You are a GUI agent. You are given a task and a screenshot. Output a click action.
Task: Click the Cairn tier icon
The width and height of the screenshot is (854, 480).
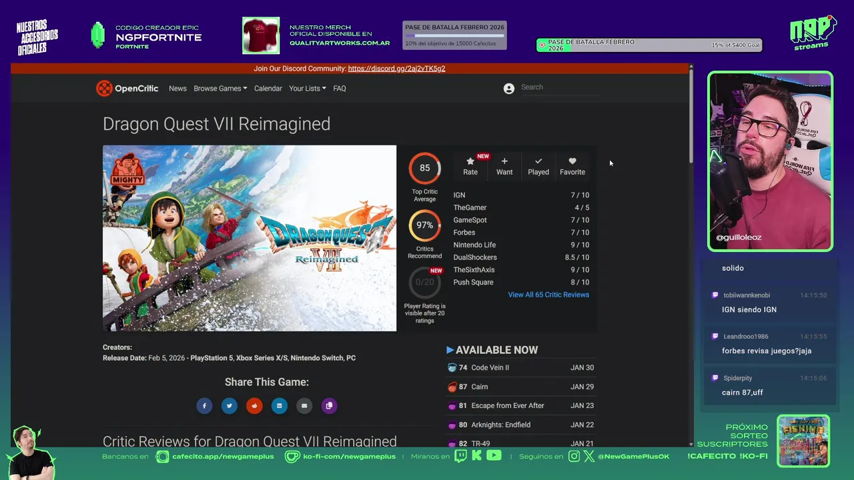point(452,387)
